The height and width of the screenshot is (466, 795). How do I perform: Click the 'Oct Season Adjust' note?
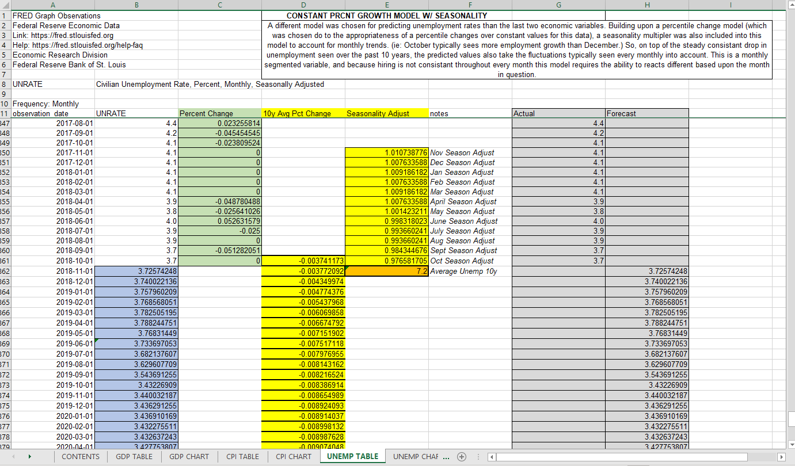[x=470, y=261]
